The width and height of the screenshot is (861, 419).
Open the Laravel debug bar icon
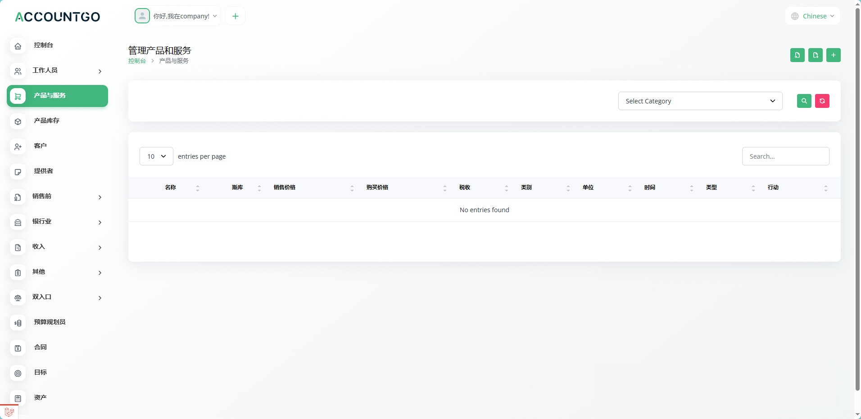[x=9, y=412]
